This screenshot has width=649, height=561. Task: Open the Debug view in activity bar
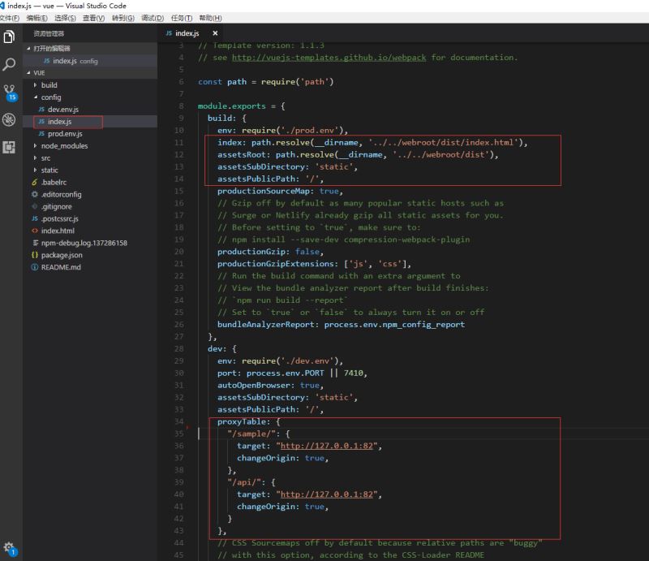point(9,119)
